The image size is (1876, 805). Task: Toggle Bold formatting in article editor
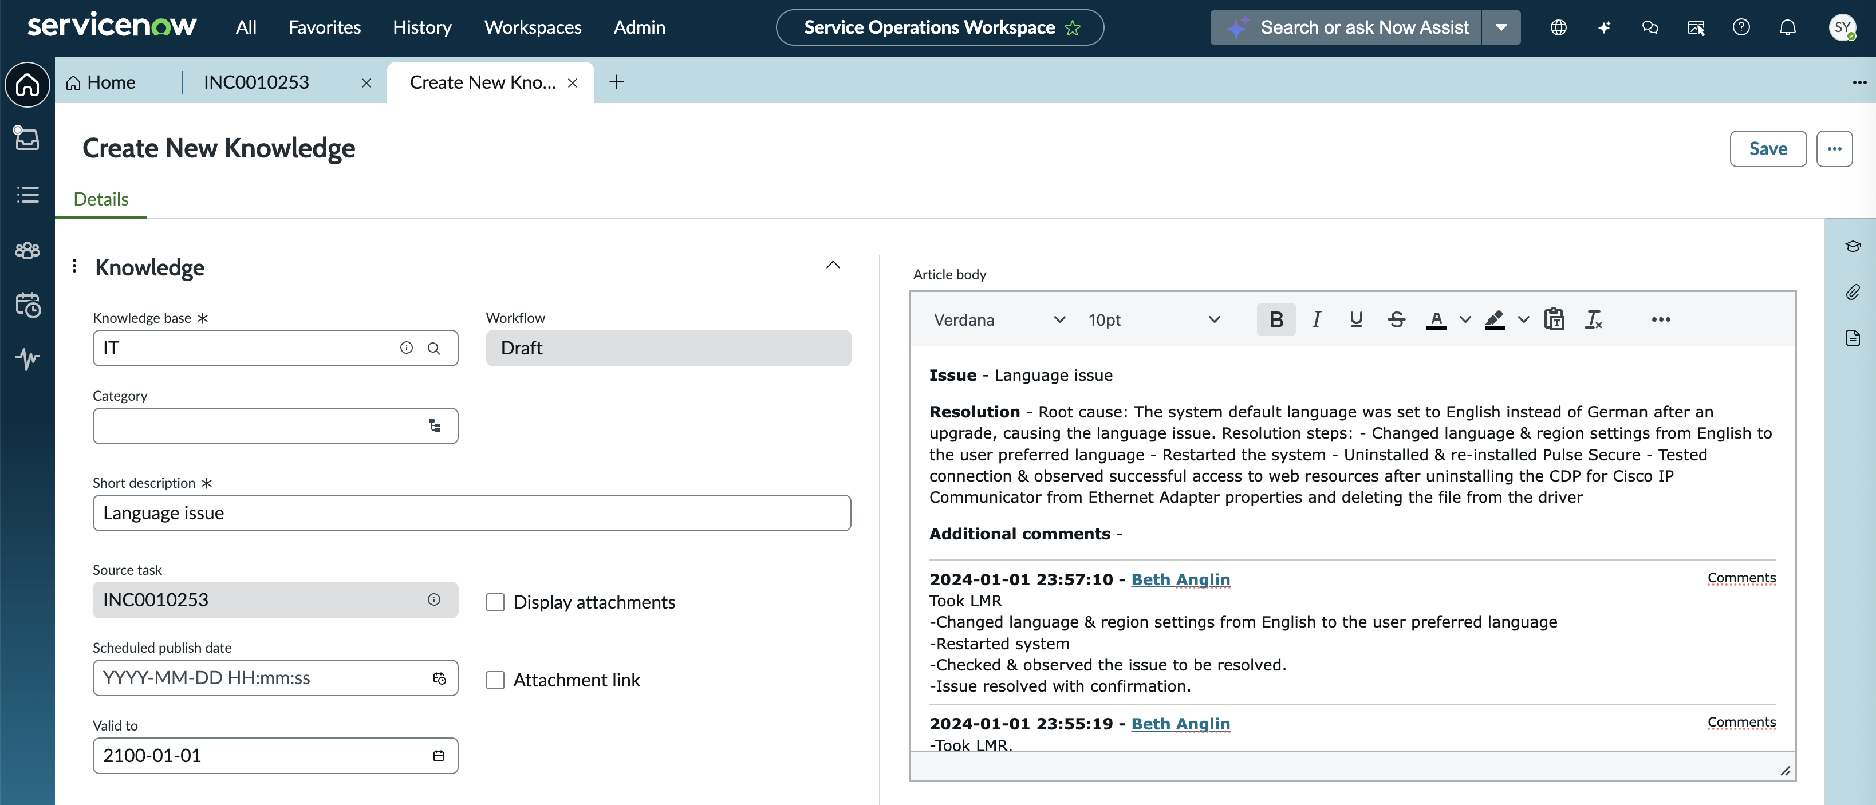(x=1276, y=319)
